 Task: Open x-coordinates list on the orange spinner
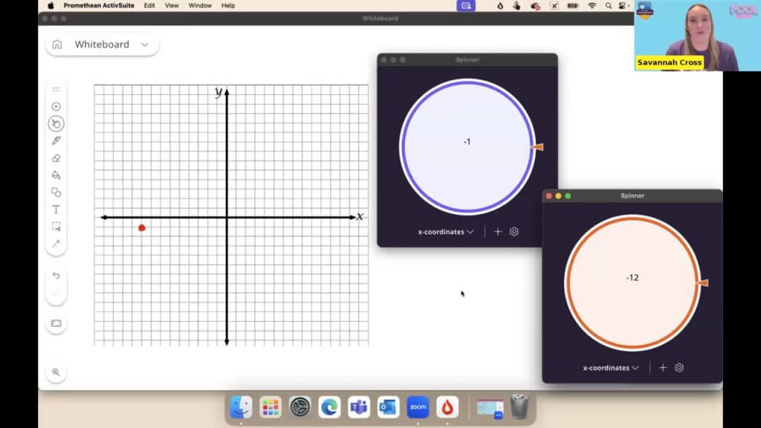click(x=610, y=368)
